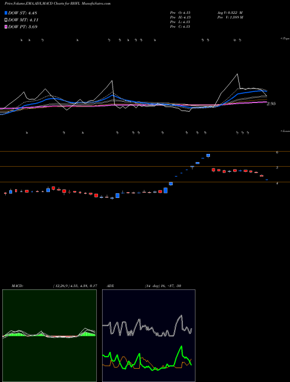The width and height of the screenshot is (290, 382).
Task: Select the 'DOW MT: 4.11' legend label
Action: 23,20
